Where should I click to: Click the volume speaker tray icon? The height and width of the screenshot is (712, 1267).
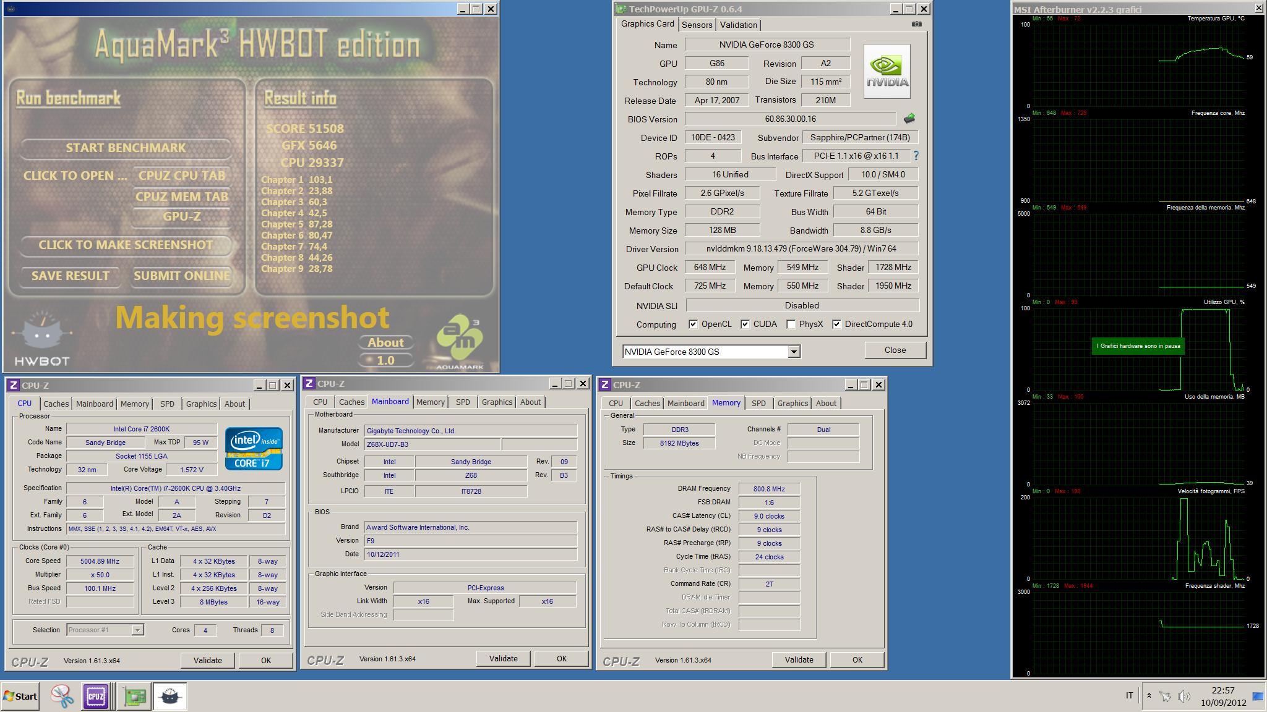click(x=1183, y=697)
